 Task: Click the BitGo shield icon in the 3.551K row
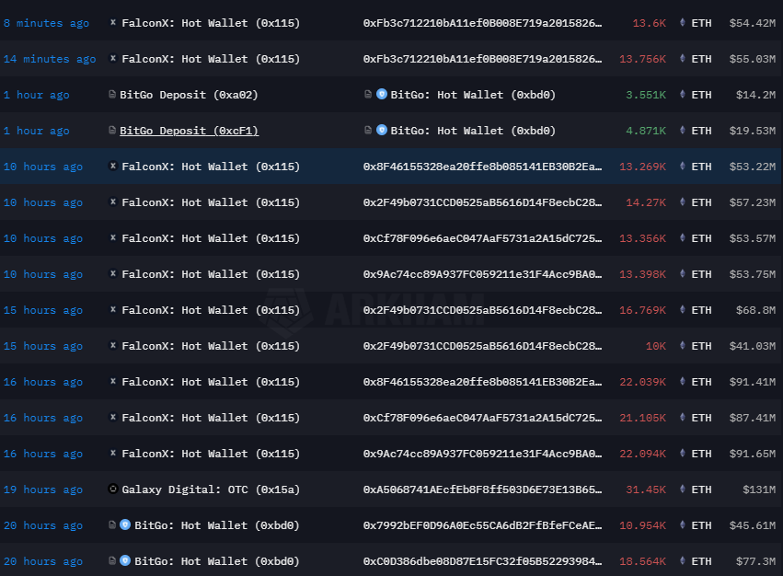(382, 94)
